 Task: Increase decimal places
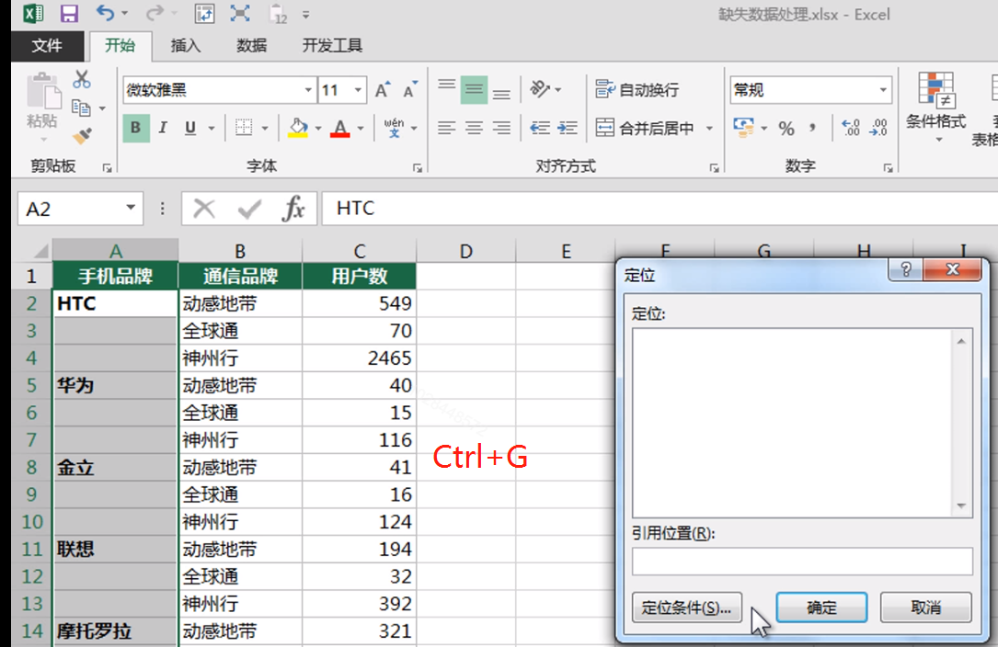851,128
